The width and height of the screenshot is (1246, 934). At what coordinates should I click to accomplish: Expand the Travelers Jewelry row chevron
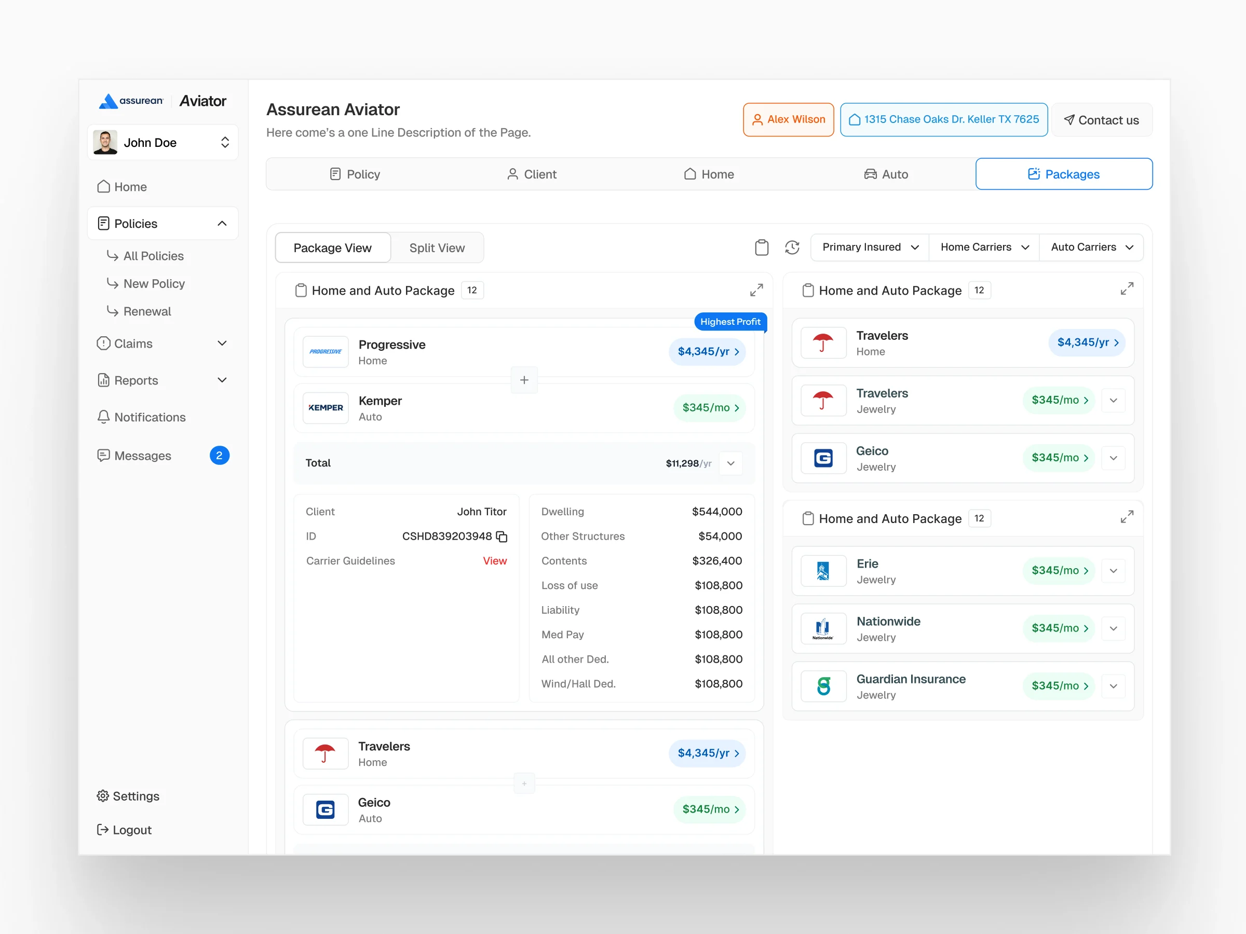tap(1113, 400)
